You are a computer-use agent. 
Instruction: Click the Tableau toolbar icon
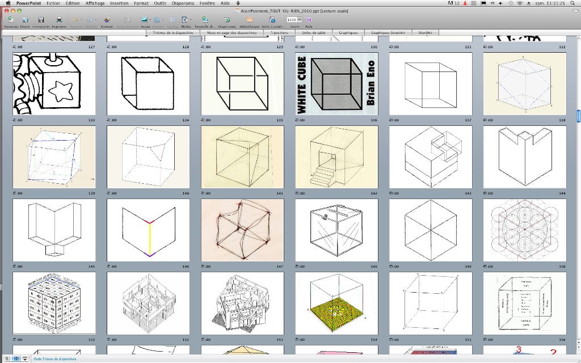pos(172,20)
